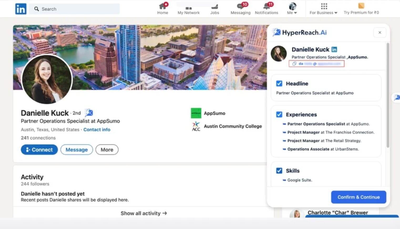The width and height of the screenshot is (400, 229).
Task: Click the ACC college logo
Action: 196,126
